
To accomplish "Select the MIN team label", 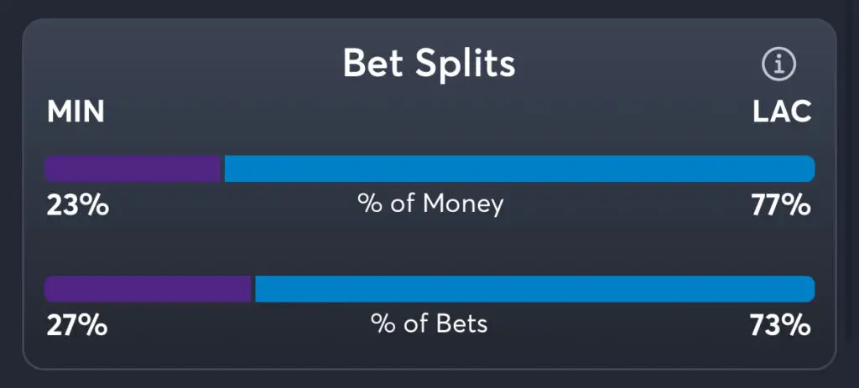I will click(x=75, y=112).
